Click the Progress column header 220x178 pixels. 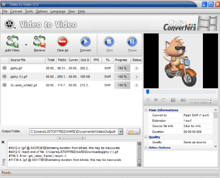[x=122, y=60]
